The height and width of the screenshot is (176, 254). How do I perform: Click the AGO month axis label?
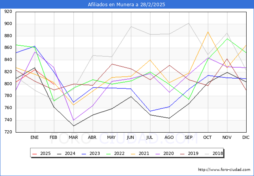(169, 137)
